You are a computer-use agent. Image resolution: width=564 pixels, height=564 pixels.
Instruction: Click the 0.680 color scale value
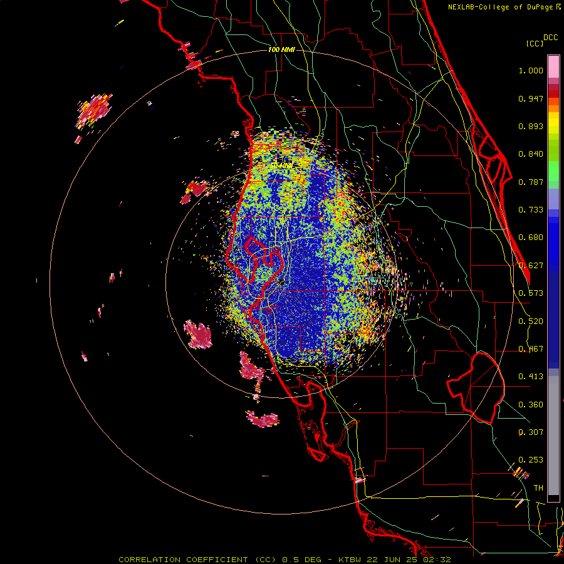(x=531, y=238)
